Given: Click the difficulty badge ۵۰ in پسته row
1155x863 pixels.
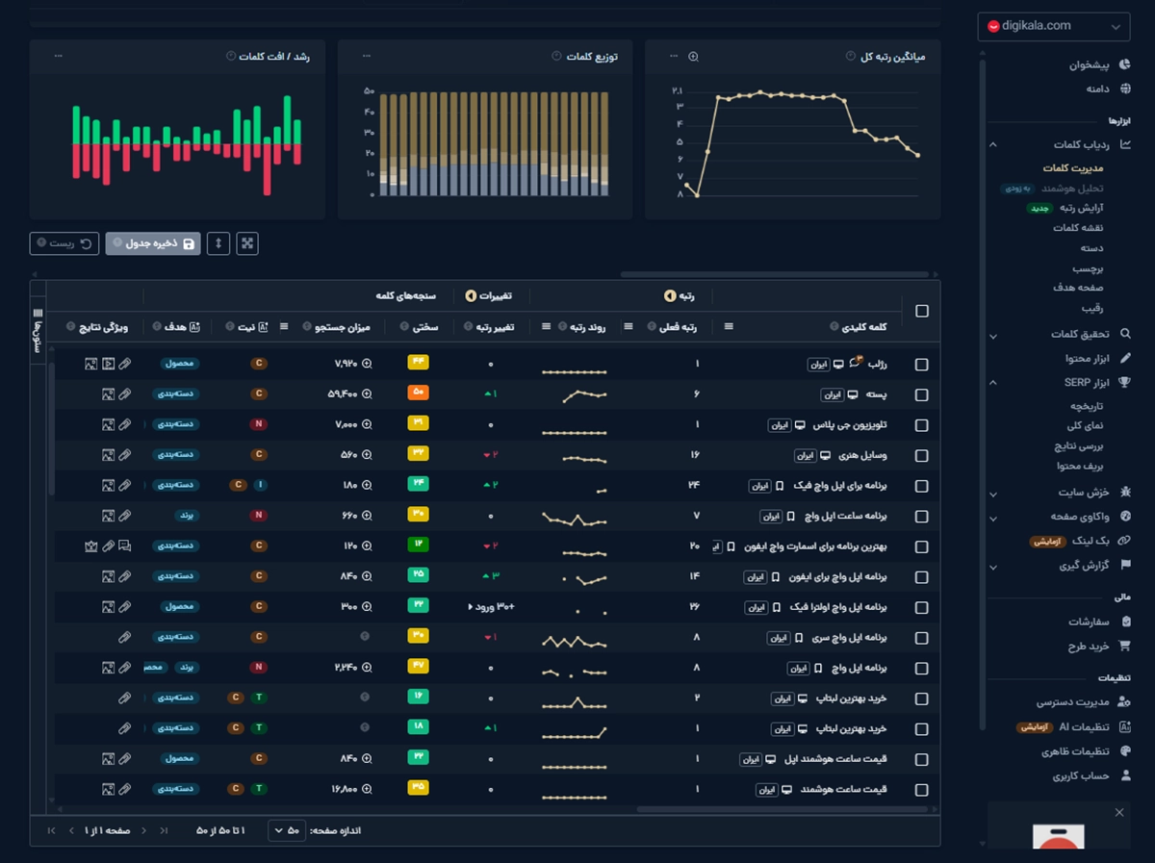Looking at the screenshot, I should click(418, 393).
